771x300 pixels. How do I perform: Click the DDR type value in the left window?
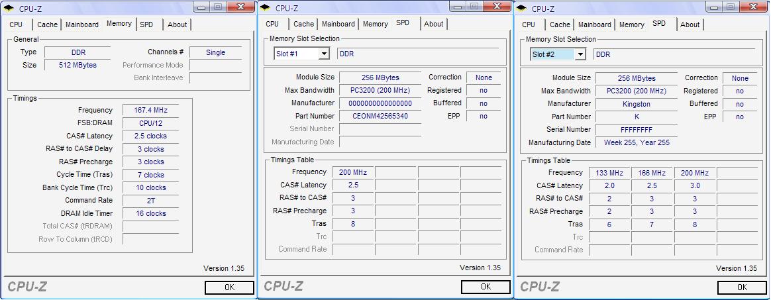click(x=77, y=52)
